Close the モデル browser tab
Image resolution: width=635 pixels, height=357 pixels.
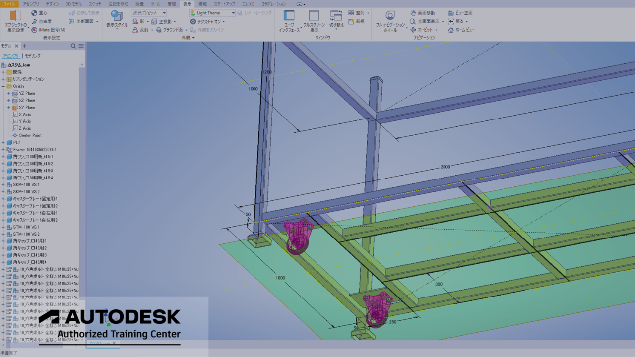(16, 46)
